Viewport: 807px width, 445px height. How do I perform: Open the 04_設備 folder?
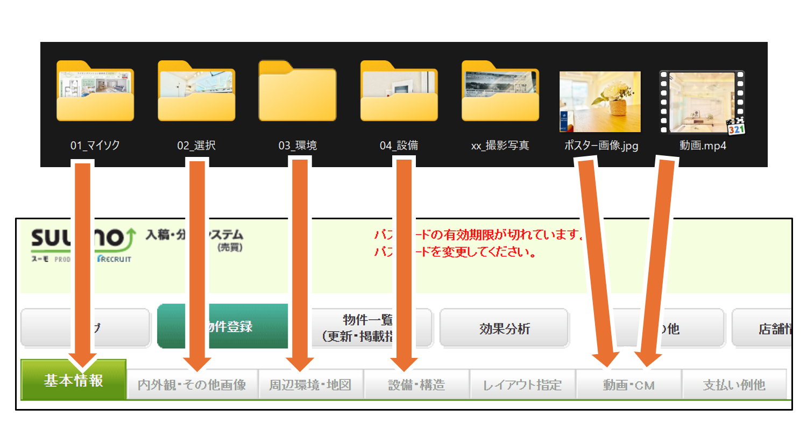pos(399,91)
